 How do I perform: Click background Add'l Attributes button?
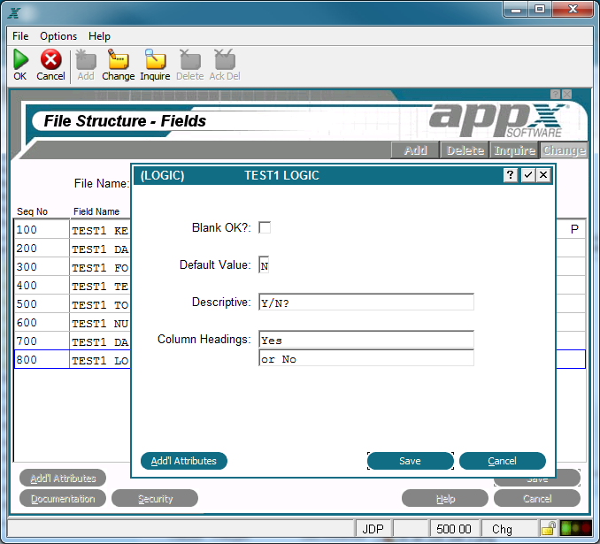pos(63,479)
